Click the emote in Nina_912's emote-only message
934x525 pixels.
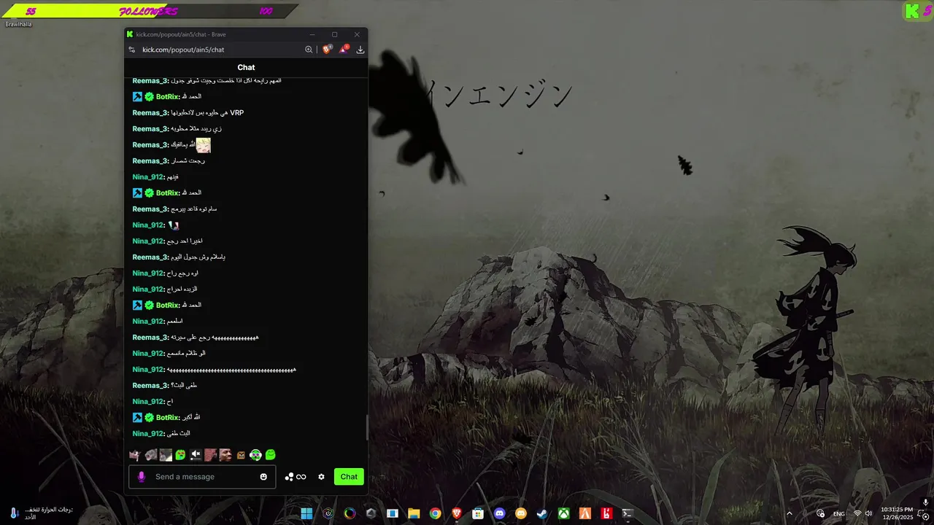click(174, 225)
